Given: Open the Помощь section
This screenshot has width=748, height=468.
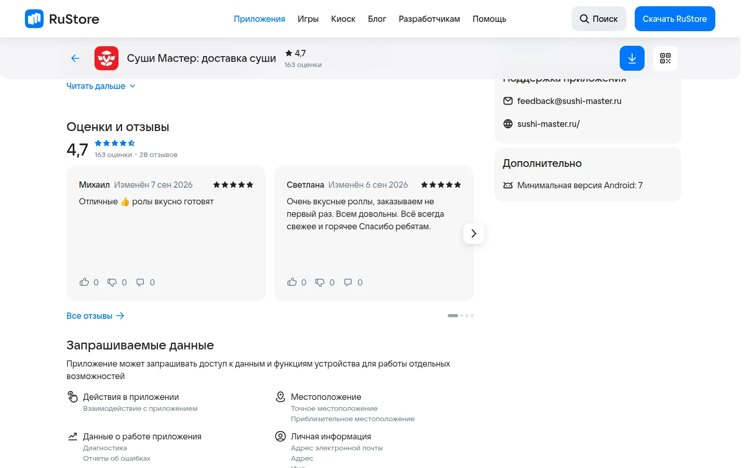Looking at the screenshot, I should tap(489, 19).
